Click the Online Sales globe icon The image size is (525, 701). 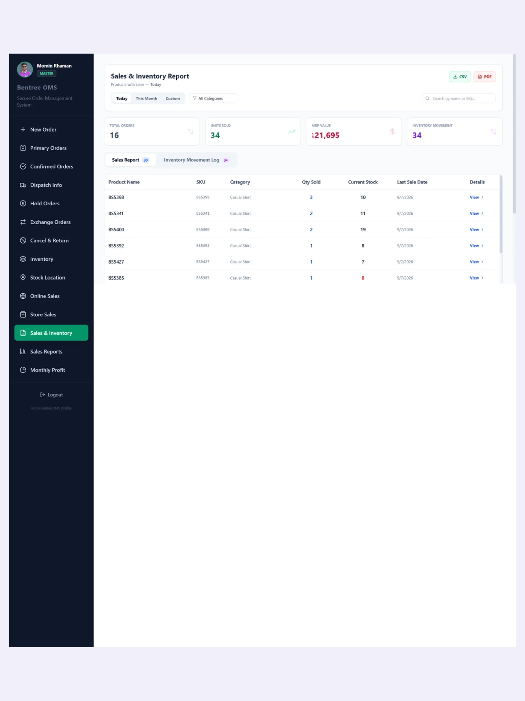click(x=23, y=296)
